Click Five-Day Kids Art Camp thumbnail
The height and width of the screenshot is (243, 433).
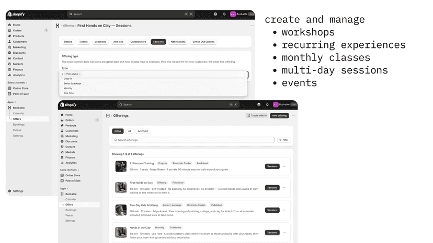[x=121, y=210]
